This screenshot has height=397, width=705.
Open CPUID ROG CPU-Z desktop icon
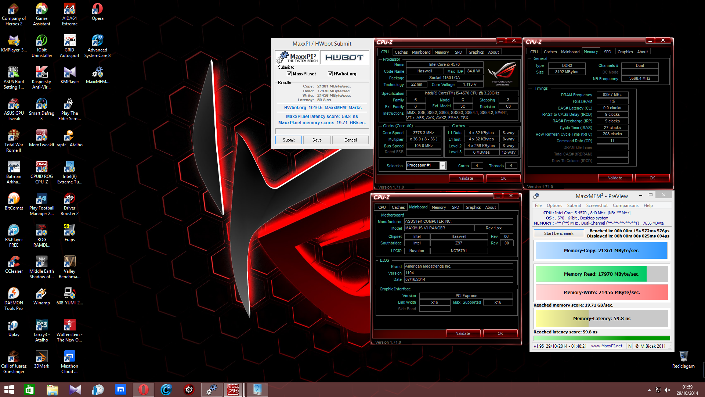tap(41, 173)
